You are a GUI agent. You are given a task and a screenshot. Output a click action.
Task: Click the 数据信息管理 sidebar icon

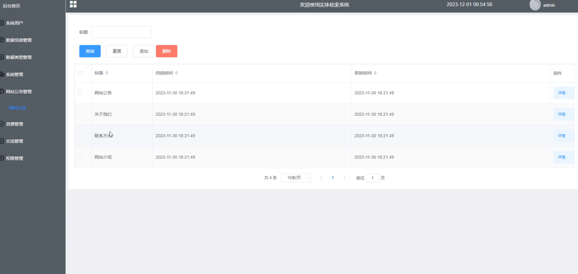(x=2, y=40)
